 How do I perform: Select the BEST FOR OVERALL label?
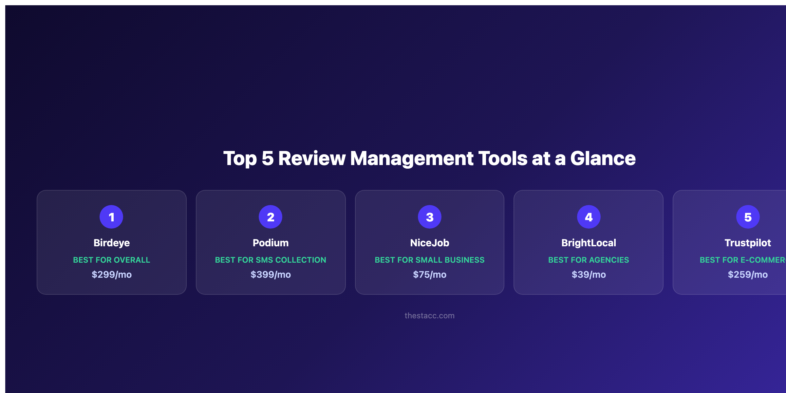click(111, 260)
